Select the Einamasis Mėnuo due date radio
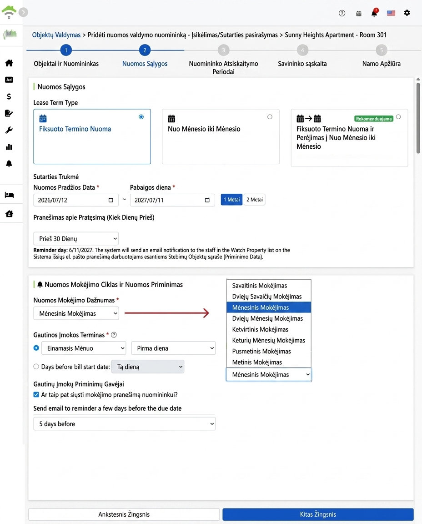422x524 pixels. click(x=36, y=348)
